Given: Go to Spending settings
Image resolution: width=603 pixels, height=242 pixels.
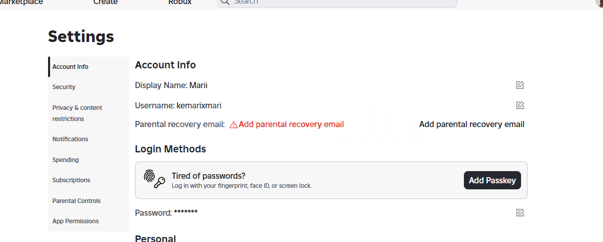Looking at the screenshot, I should coord(66,159).
